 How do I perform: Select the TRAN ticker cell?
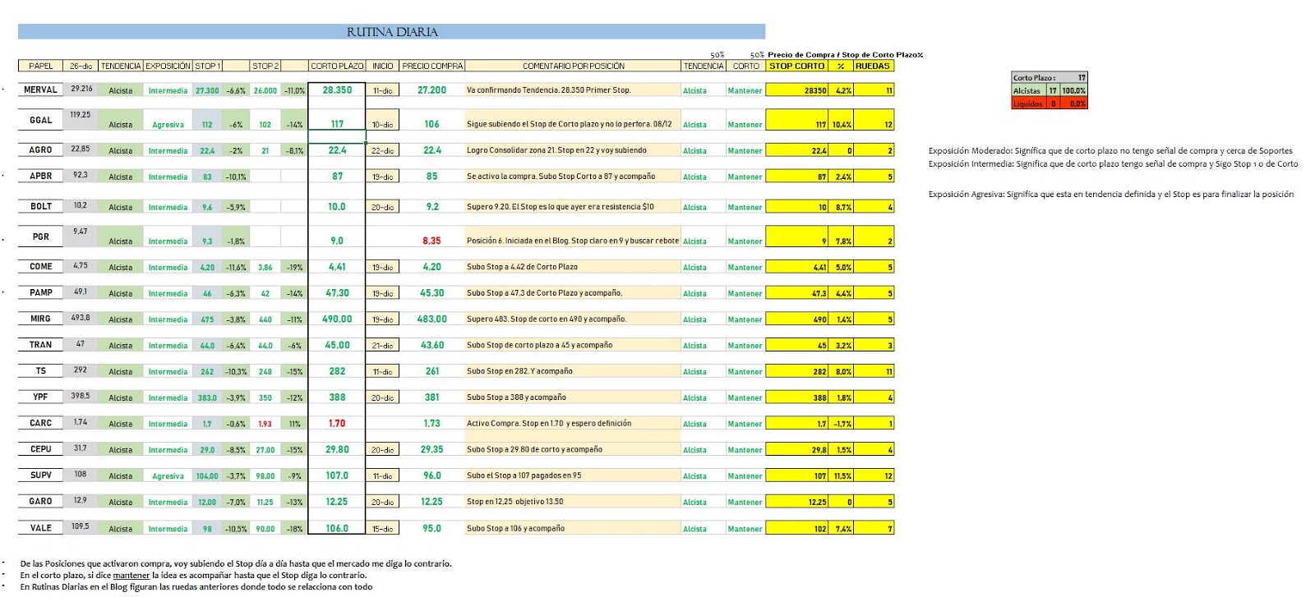pyautogui.click(x=40, y=345)
